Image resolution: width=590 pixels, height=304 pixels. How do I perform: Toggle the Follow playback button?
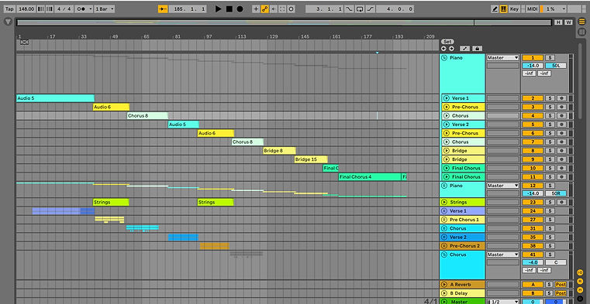coord(163,9)
